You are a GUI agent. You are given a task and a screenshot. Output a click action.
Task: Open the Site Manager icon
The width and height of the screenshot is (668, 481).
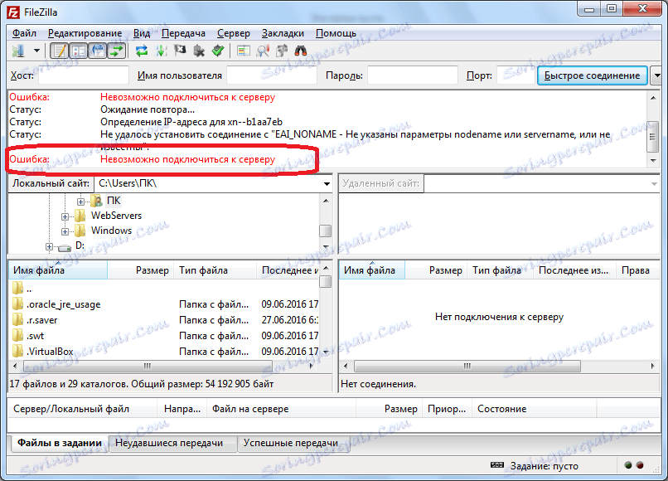(x=18, y=51)
